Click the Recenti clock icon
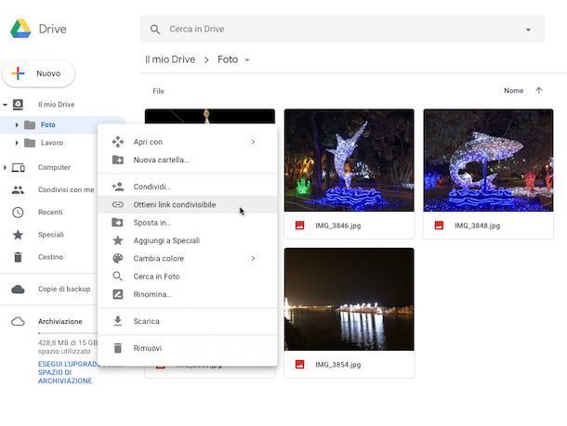 pos(18,212)
